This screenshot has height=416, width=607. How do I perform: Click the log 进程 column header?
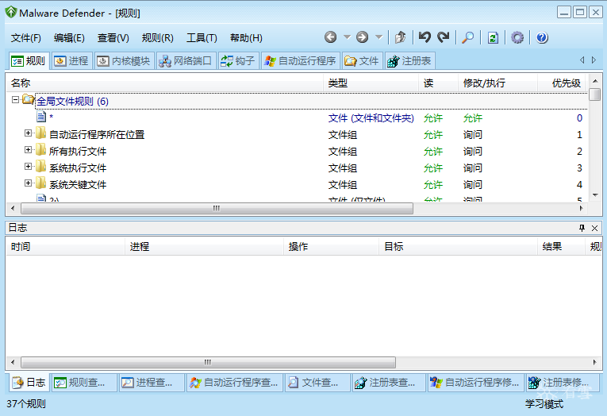[204, 246]
